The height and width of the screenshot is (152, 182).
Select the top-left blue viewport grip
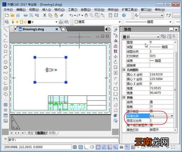coord(35,58)
